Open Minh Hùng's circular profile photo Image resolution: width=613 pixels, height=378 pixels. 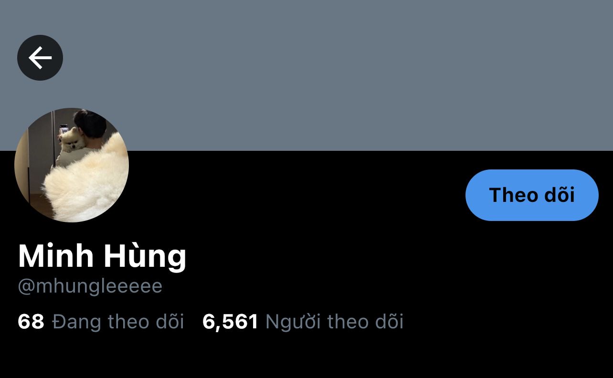(72, 165)
